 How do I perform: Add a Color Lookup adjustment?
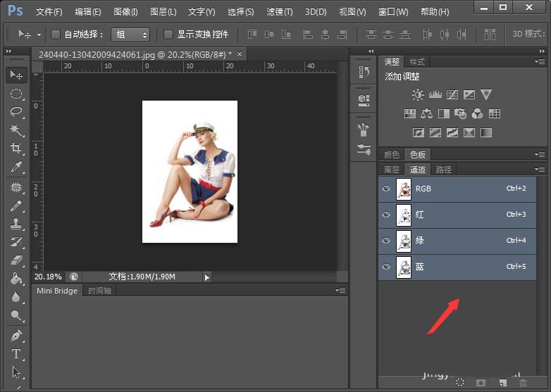pos(495,113)
